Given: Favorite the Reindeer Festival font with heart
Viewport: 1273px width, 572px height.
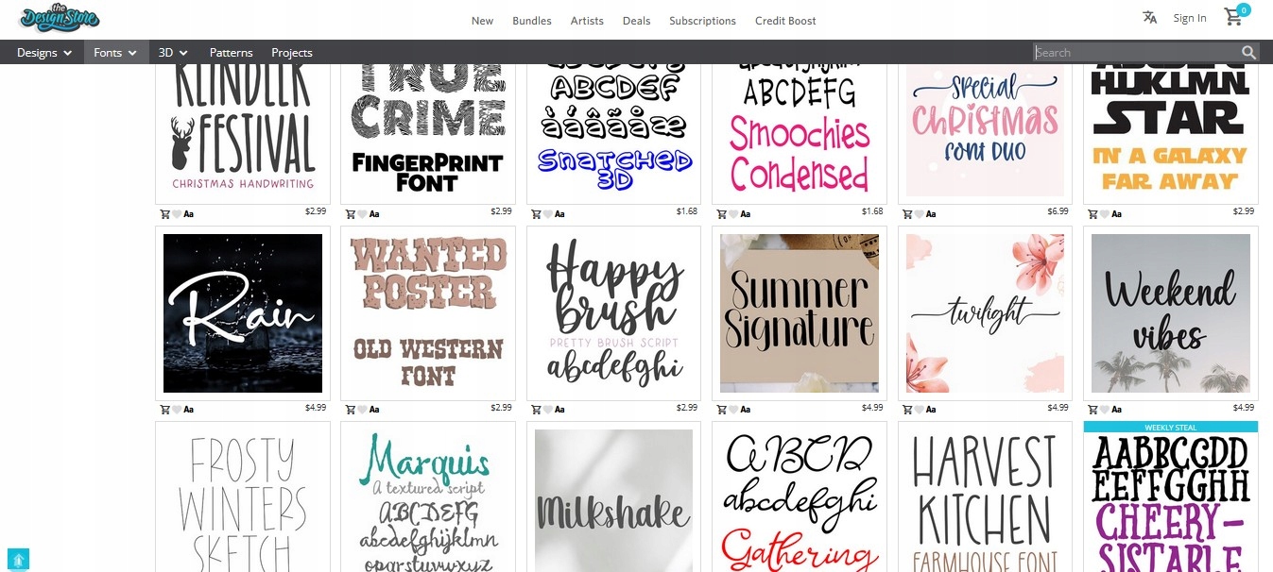Looking at the screenshot, I should pos(177,214).
